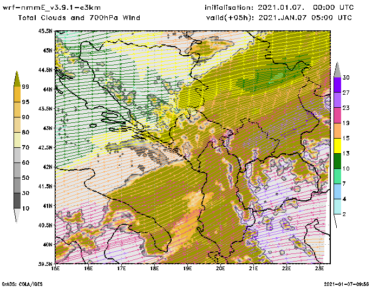Click the dark green 10–13 wind swatch

[337, 161]
